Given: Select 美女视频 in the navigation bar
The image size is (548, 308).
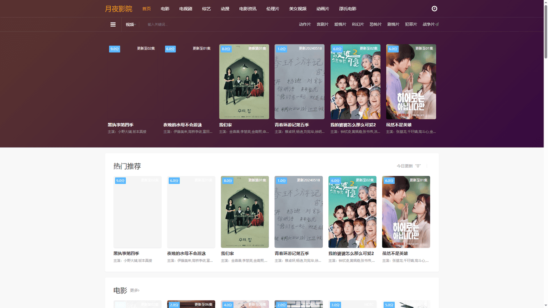Looking at the screenshot, I should 298,9.
